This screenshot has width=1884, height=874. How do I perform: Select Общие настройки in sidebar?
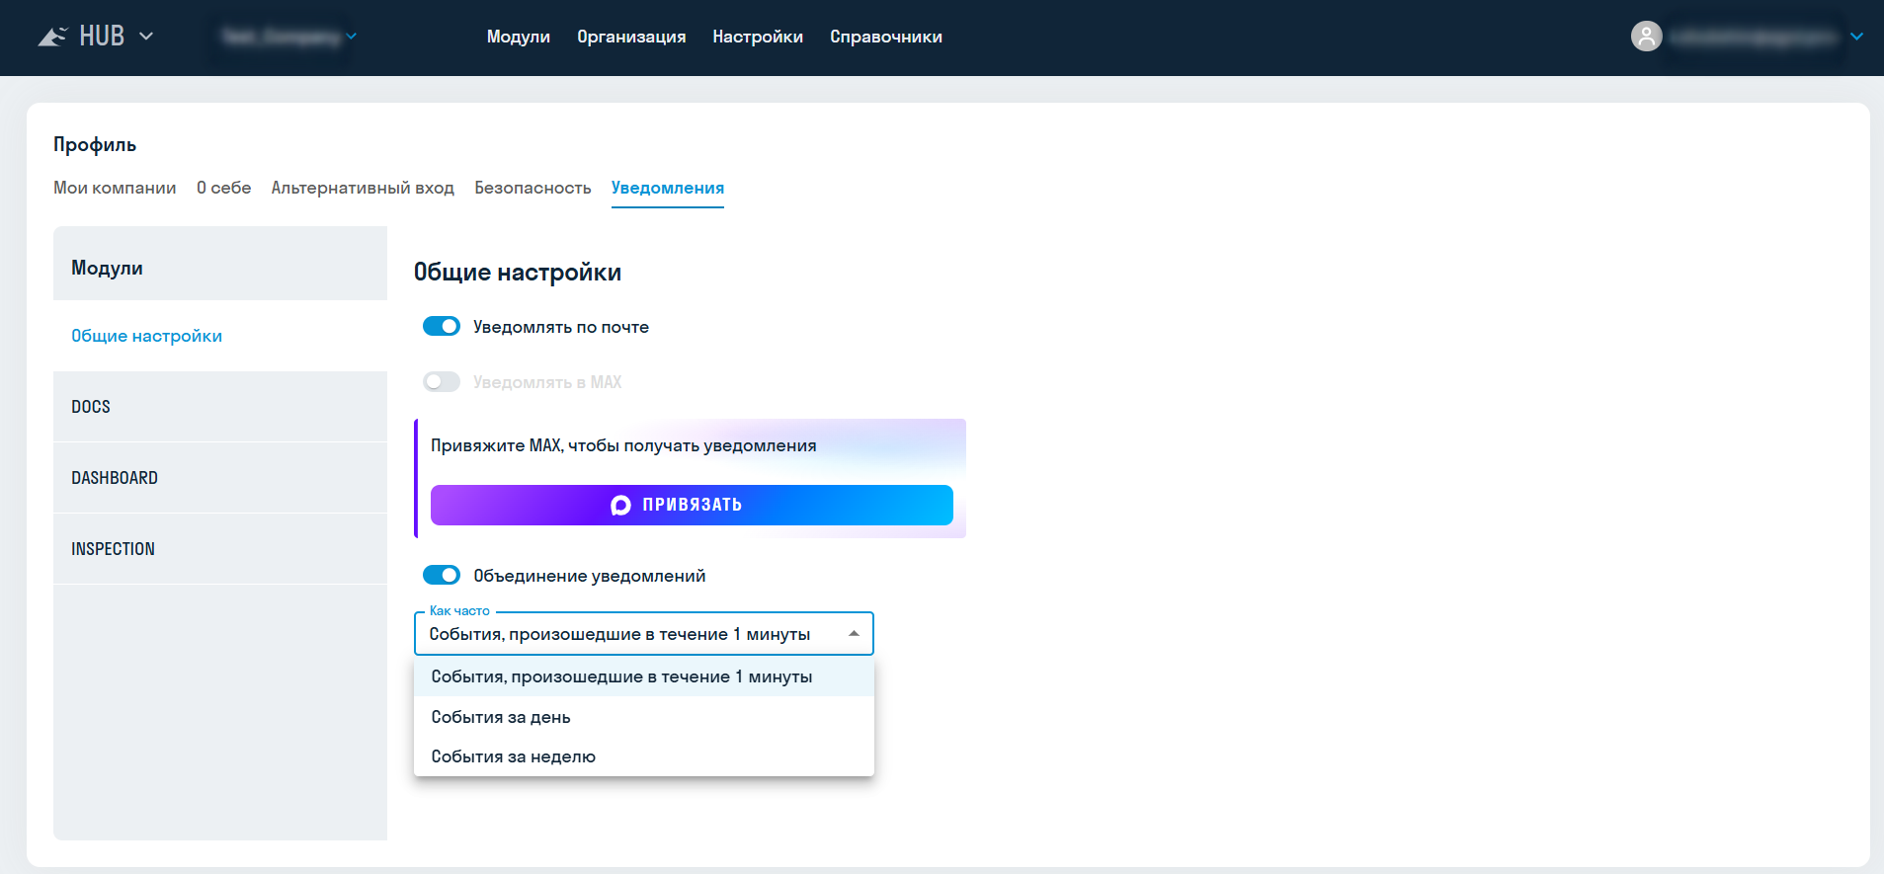pyautogui.click(x=220, y=336)
